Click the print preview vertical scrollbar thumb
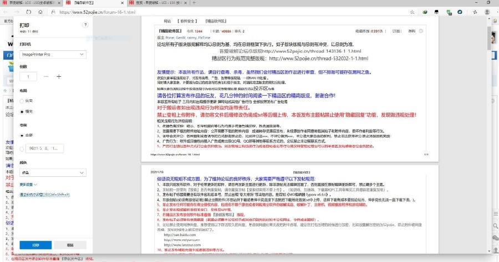 point(490,38)
